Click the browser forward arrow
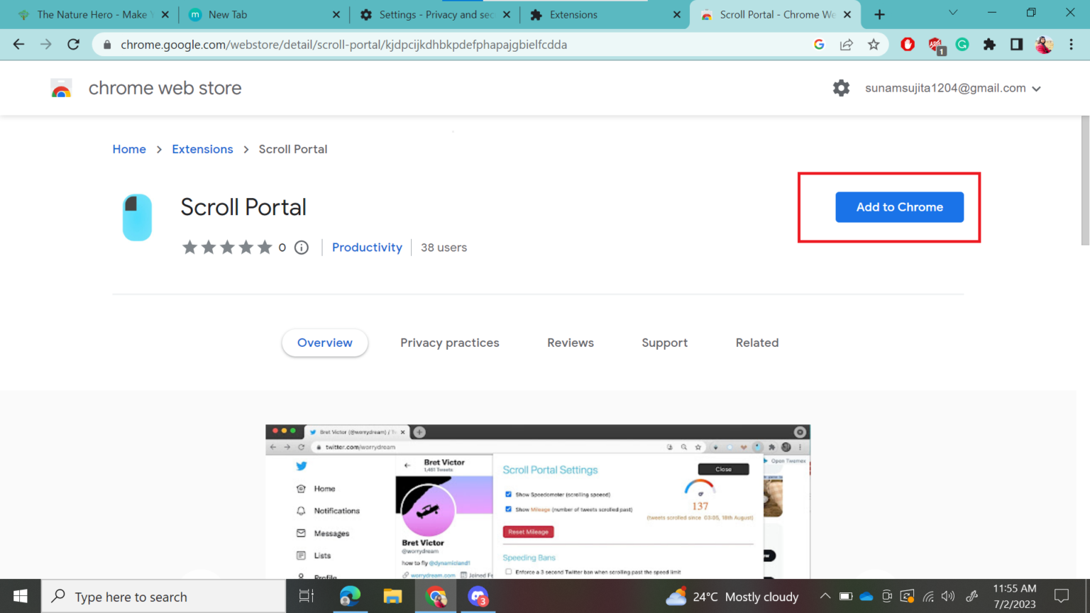This screenshot has height=613, width=1090. coord(46,44)
